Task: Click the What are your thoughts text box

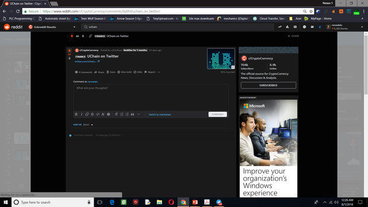Action: point(151,97)
